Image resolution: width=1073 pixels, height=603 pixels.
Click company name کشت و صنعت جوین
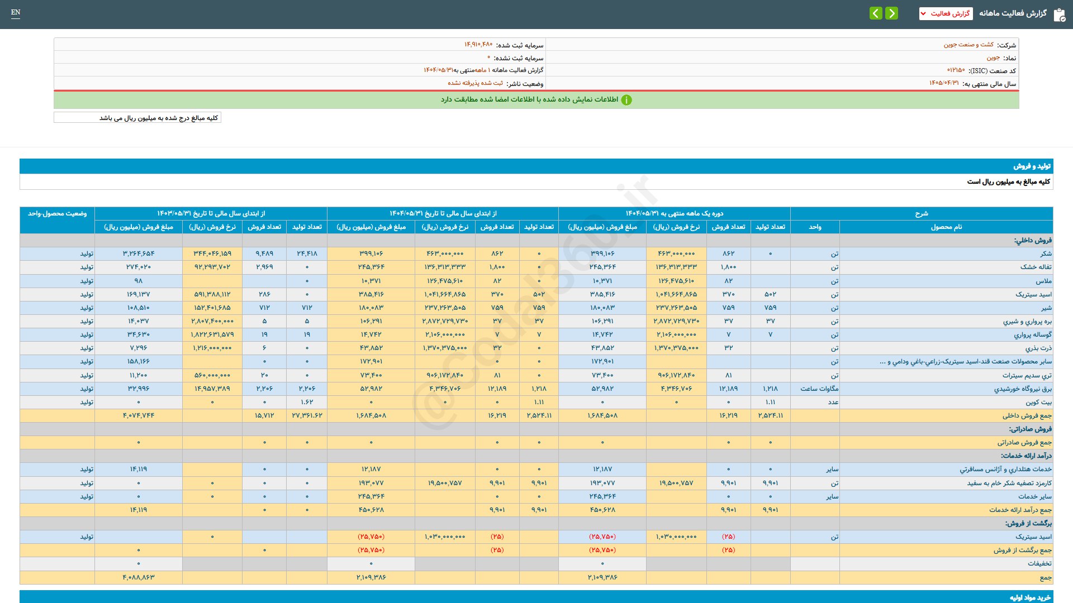point(968,45)
